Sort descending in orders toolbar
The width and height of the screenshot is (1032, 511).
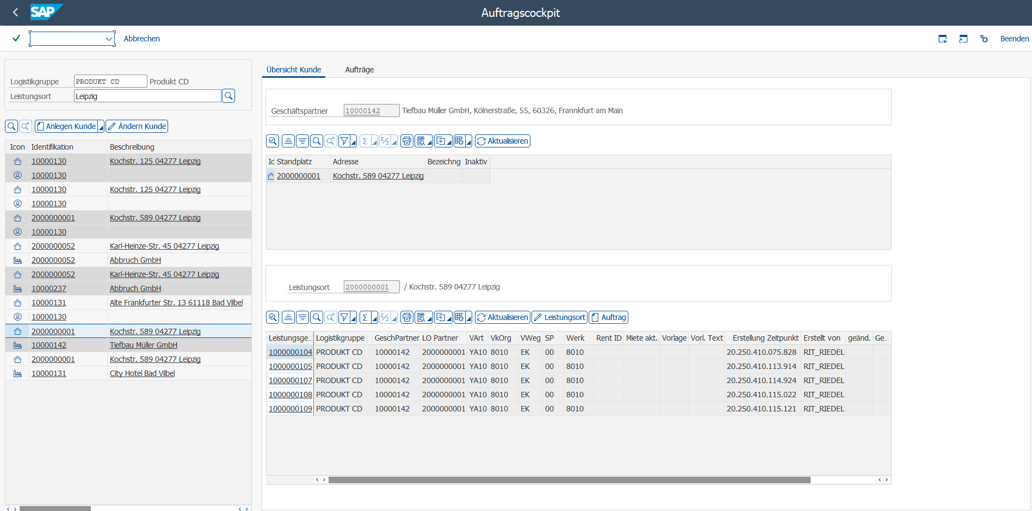point(302,317)
